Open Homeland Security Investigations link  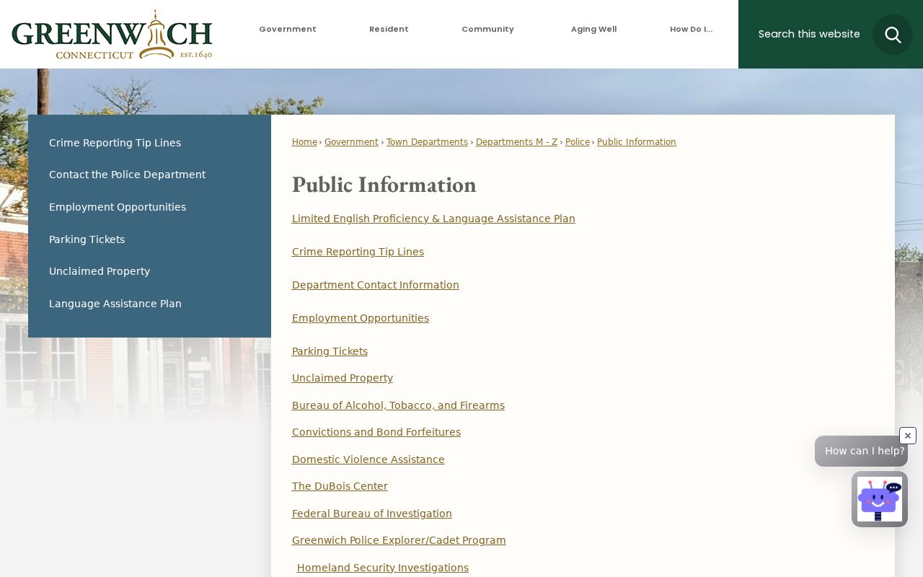tap(383, 568)
